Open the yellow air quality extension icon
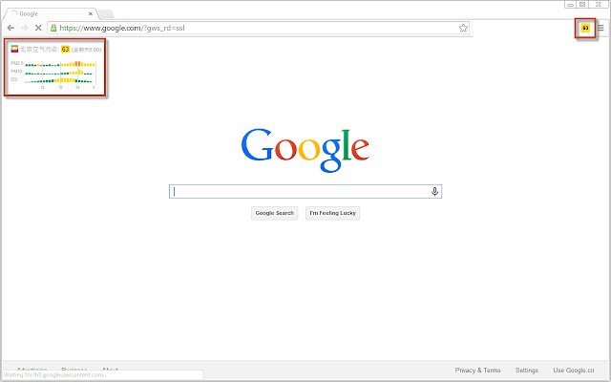 (585, 28)
